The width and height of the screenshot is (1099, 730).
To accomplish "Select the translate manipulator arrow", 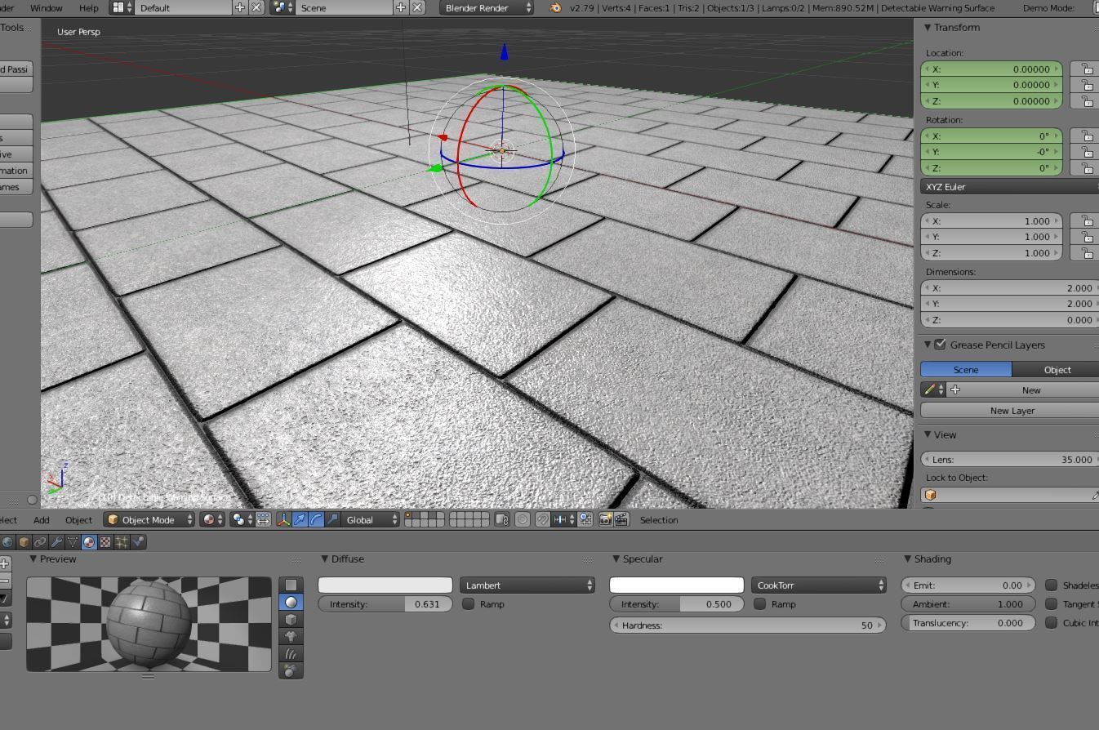I will [x=300, y=519].
